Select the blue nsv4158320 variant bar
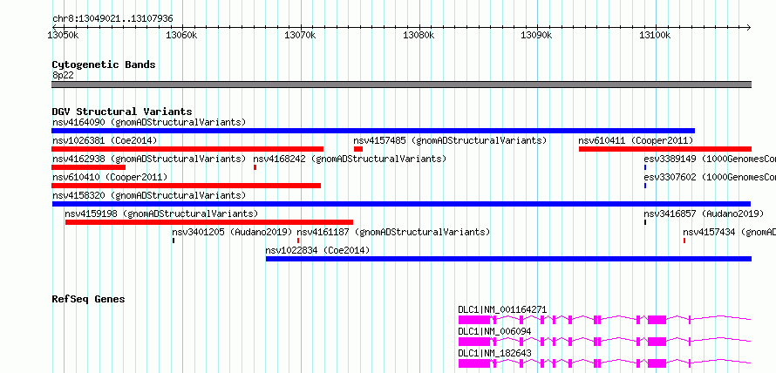The image size is (776, 373). click(401, 204)
